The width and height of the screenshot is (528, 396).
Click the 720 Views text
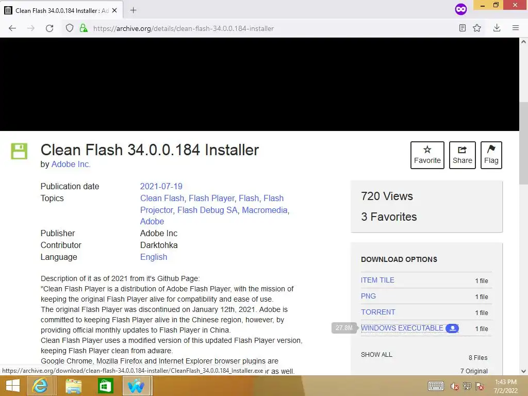[387, 196]
